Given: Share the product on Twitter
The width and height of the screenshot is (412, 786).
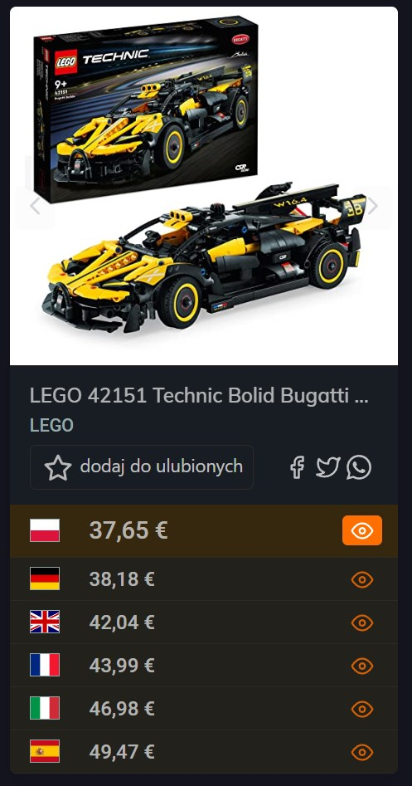Looking at the screenshot, I should [x=328, y=467].
